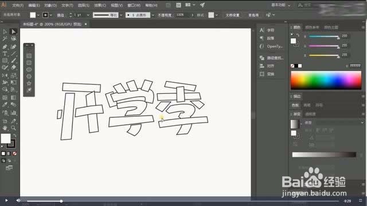Swap fill and stroke in toolbox
The width and height of the screenshot is (367, 206).
(x=15, y=136)
